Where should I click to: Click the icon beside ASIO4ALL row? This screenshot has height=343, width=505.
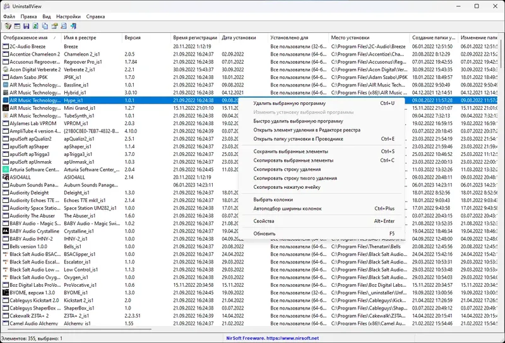coord(6,178)
